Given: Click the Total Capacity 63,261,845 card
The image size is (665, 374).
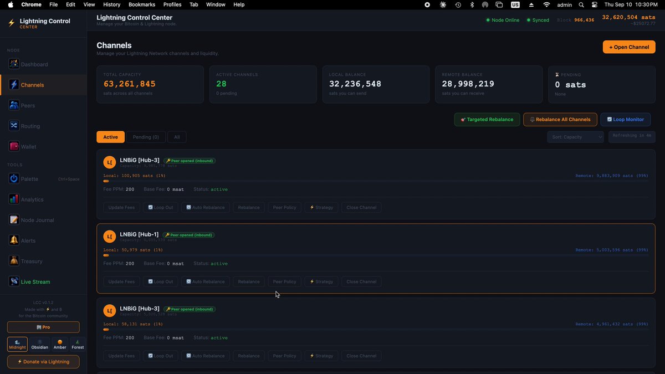Looking at the screenshot, I should click(x=150, y=84).
